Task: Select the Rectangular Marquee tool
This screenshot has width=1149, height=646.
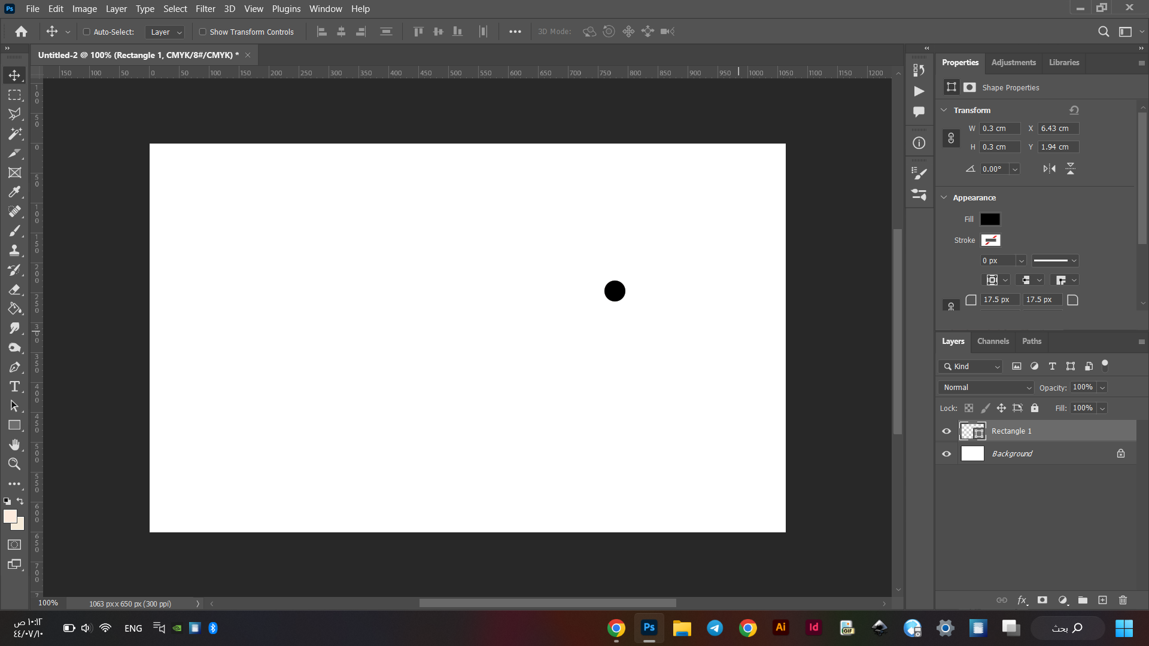Action: point(14,95)
